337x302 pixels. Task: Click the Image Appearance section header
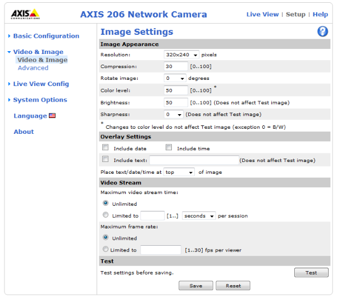[x=215, y=44]
